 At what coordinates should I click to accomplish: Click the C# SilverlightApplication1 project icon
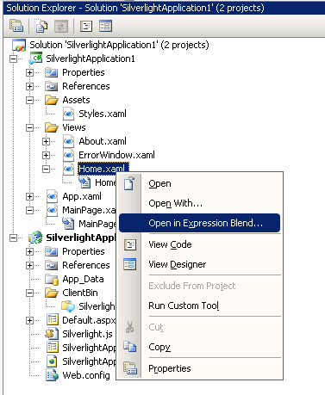pyautogui.click(x=35, y=59)
